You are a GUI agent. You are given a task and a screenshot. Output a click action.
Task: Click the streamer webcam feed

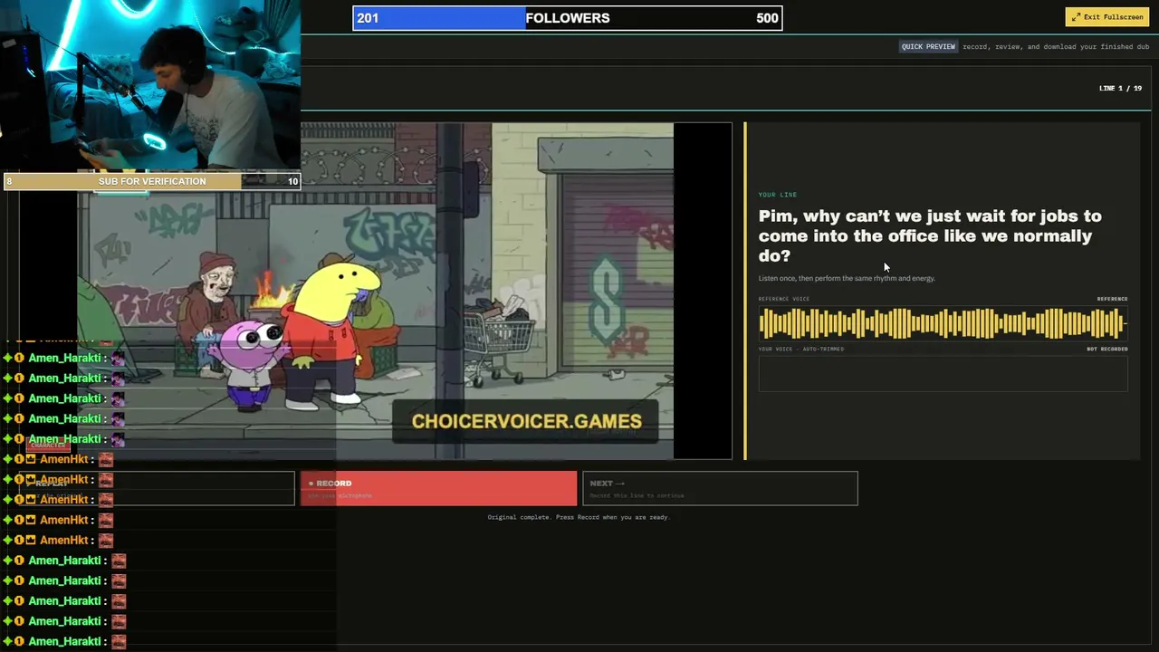[x=150, y=86]
